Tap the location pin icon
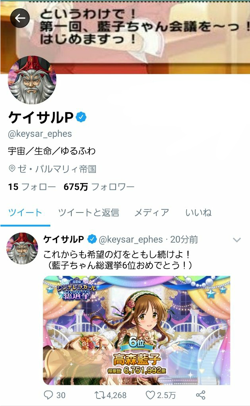250x406 pixels. [x=12, y=169]
